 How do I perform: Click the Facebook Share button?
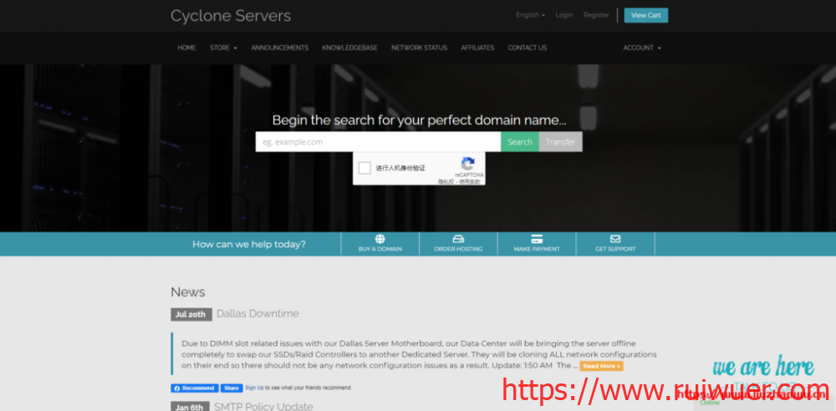coord(232,388)
